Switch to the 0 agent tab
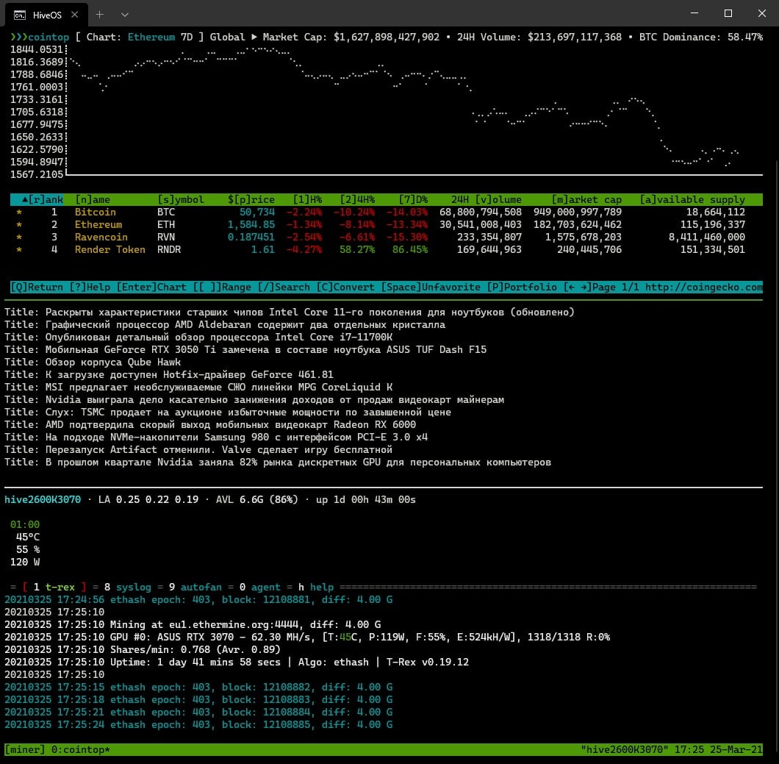Screen dimensions: 779x764 (x=260, y=587)
